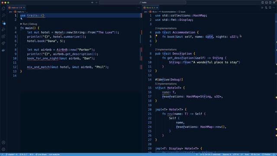Open the Search view in activity bar
Image resolution: width=277 pixels, height=156 pixels.
click(3, 16)
